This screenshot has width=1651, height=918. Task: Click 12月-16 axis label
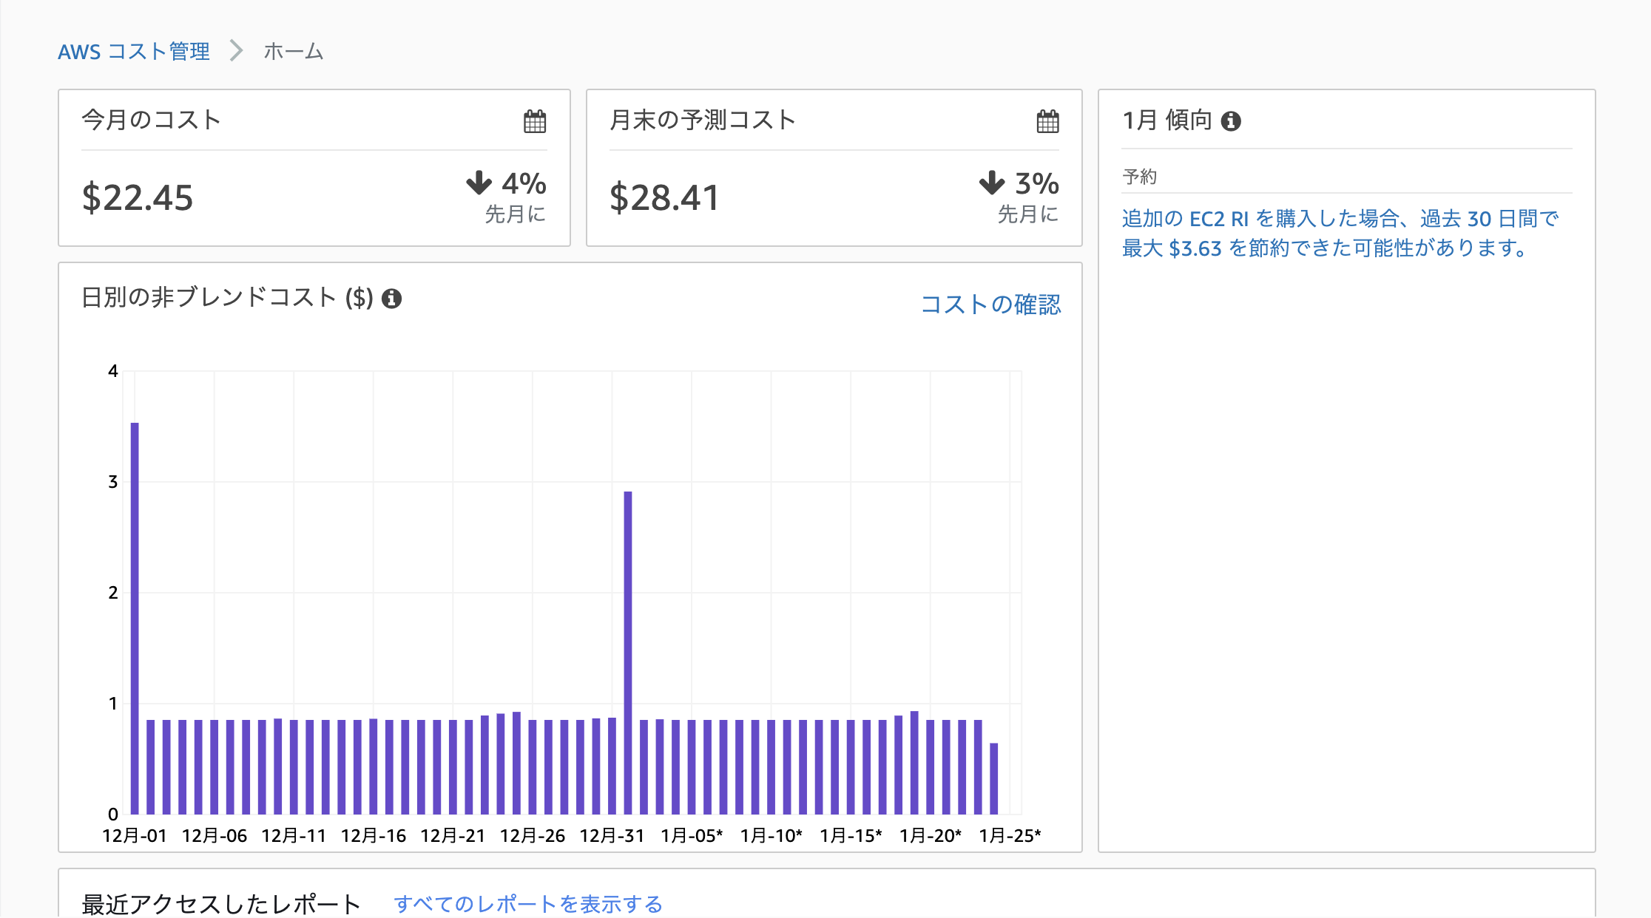pyautogui.click(x=374, y=836)
